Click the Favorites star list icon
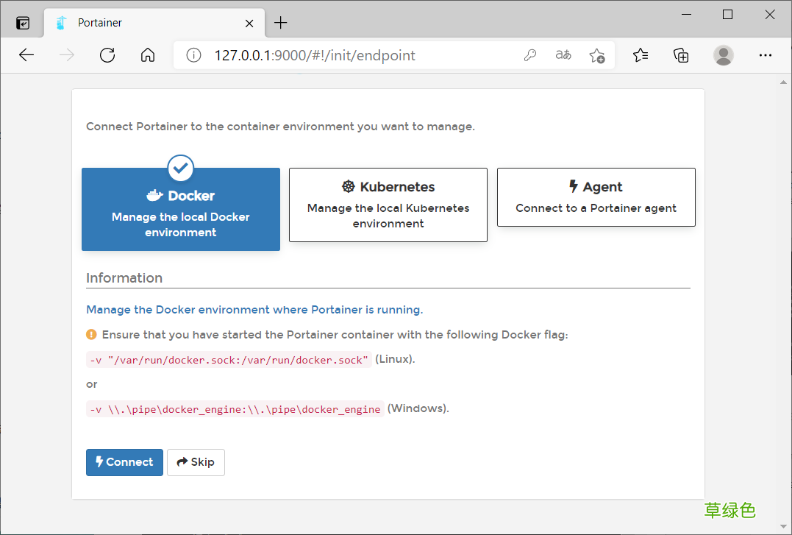This screenshot has width=792, height=535. click(x=640, y=54)
